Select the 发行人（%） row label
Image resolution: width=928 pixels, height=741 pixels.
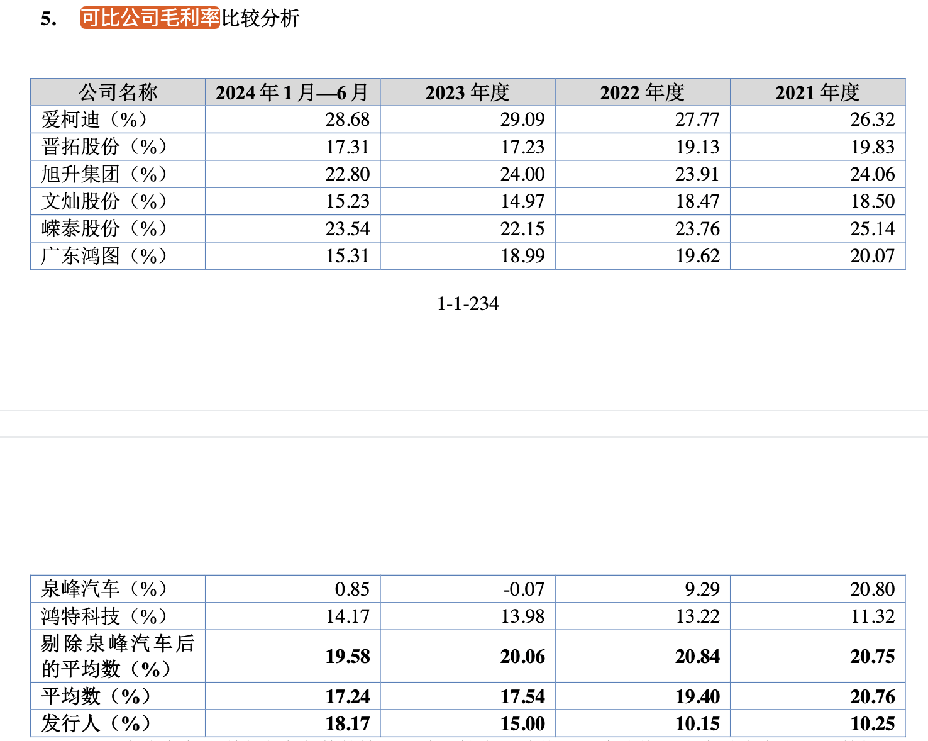tap(96, 723)
